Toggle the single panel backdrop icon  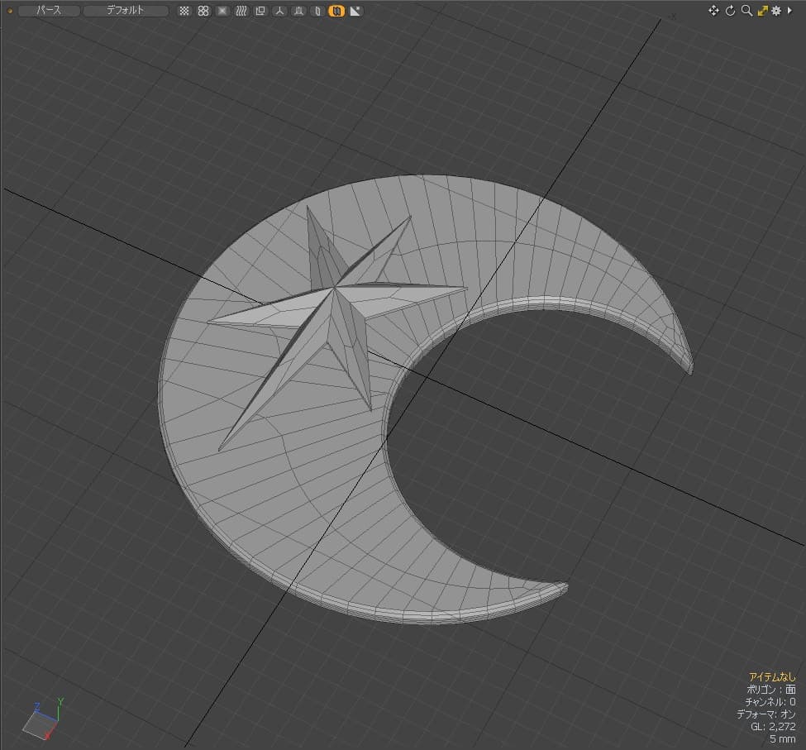(x=317, y=11)
